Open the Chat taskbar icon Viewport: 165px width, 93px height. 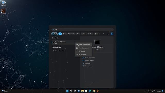[79, 91]
